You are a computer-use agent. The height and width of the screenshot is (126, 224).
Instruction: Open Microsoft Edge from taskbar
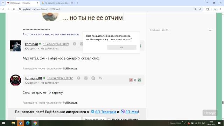pyautogui.click(x=28, y=123)
